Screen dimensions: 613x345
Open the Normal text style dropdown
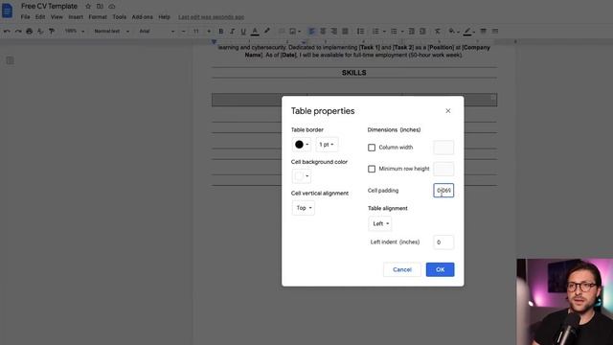111,32
